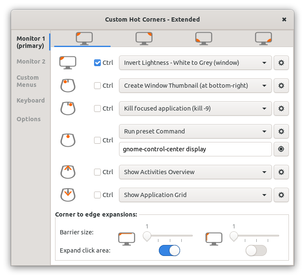Close the Custom Hot Corners window
This screenshot has height=278, width=305.
click(x=284, y=19)
